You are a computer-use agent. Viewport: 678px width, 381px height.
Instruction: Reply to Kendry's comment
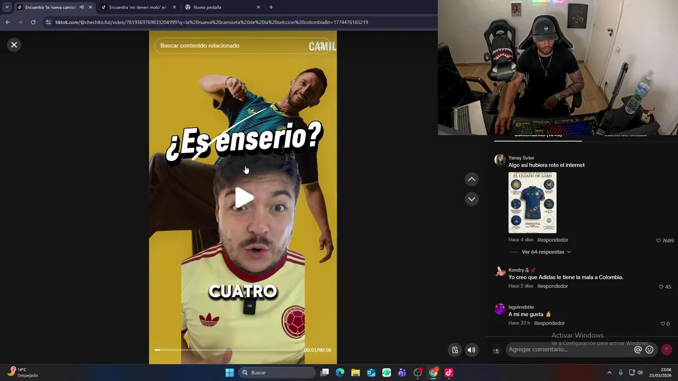click(552, 286)
